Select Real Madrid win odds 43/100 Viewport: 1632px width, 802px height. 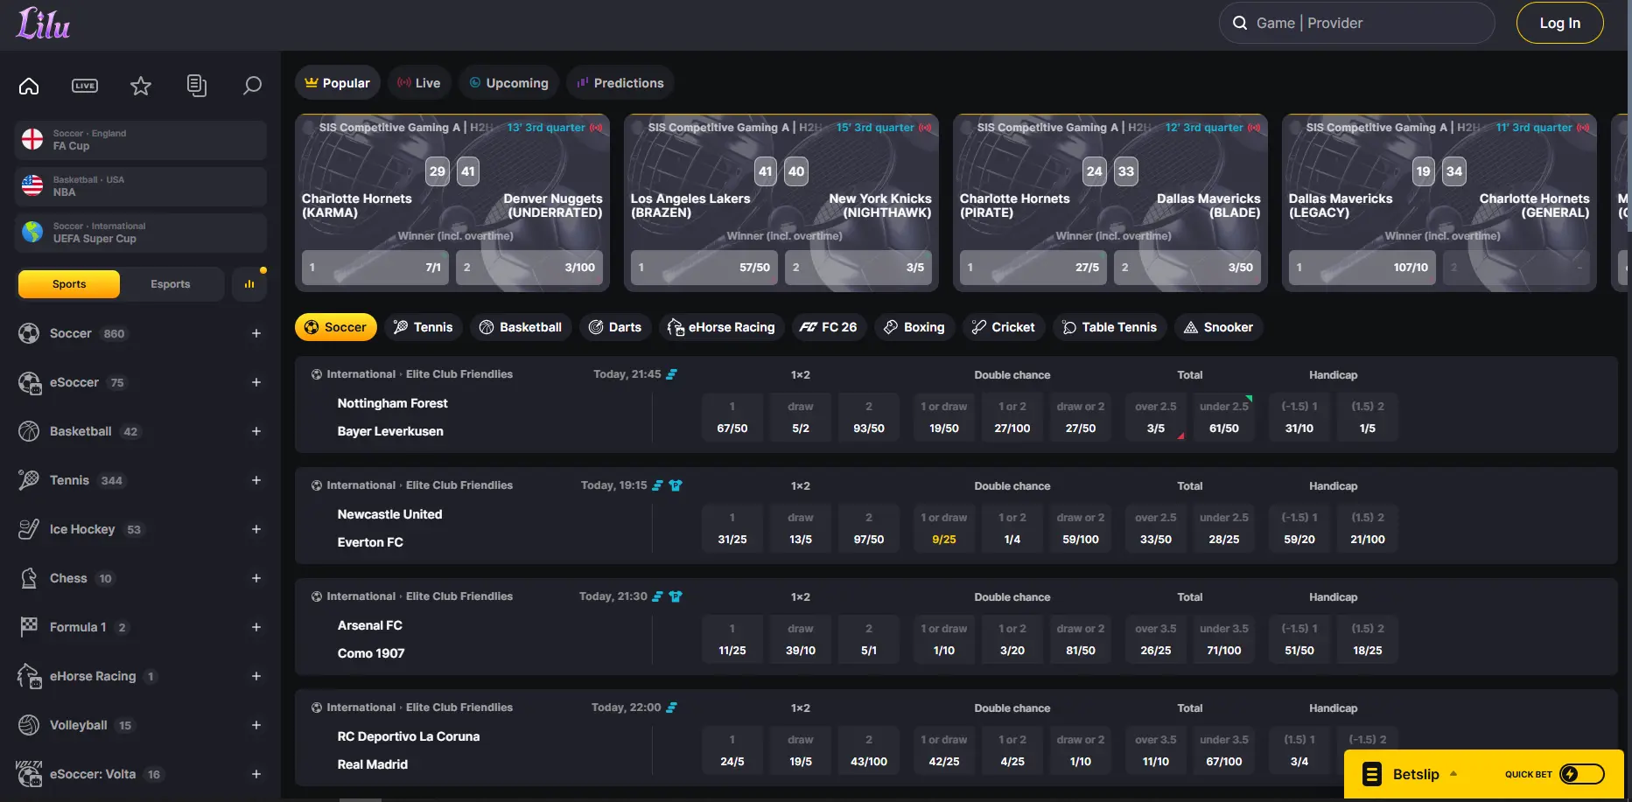tap(869, 750)
